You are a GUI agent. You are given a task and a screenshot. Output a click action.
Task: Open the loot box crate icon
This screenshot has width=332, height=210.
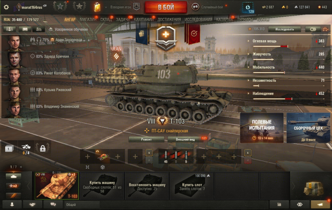pos(314,189)
